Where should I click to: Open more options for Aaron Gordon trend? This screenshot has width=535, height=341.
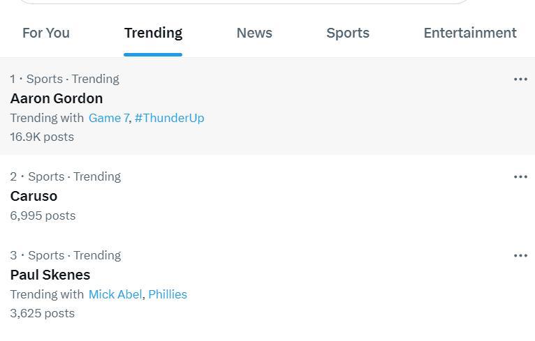(x=520, y=79)
